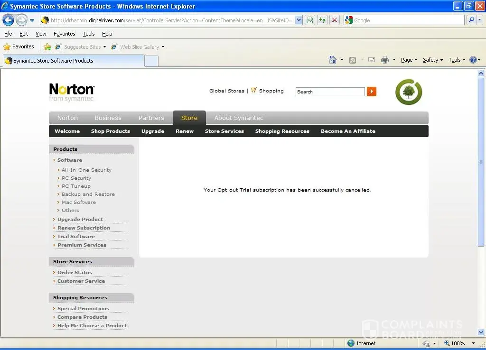Click the Stop loading X icon
This screenshot has height=350, width=486.
coord(335,20)
